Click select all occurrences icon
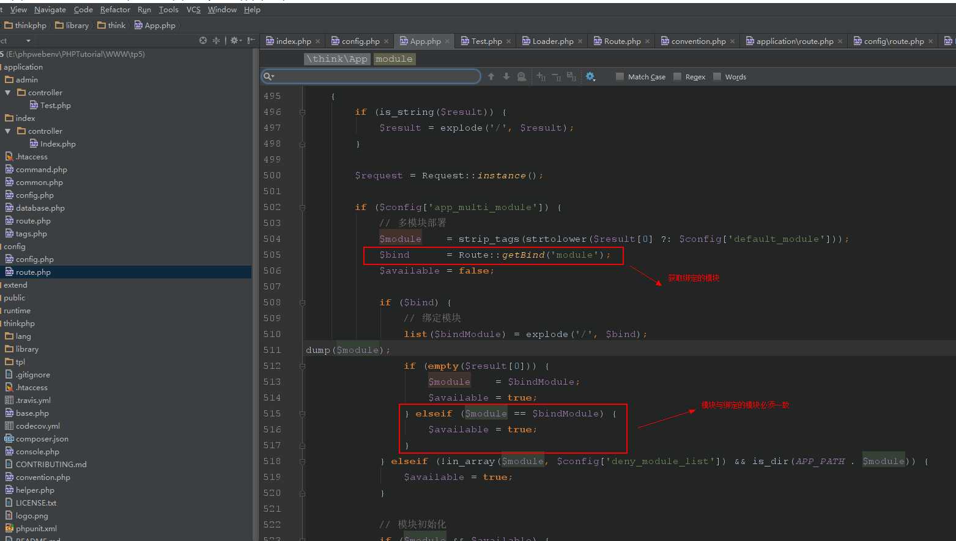The width and height of the screenshot is (956, 541). coord(571,76)
